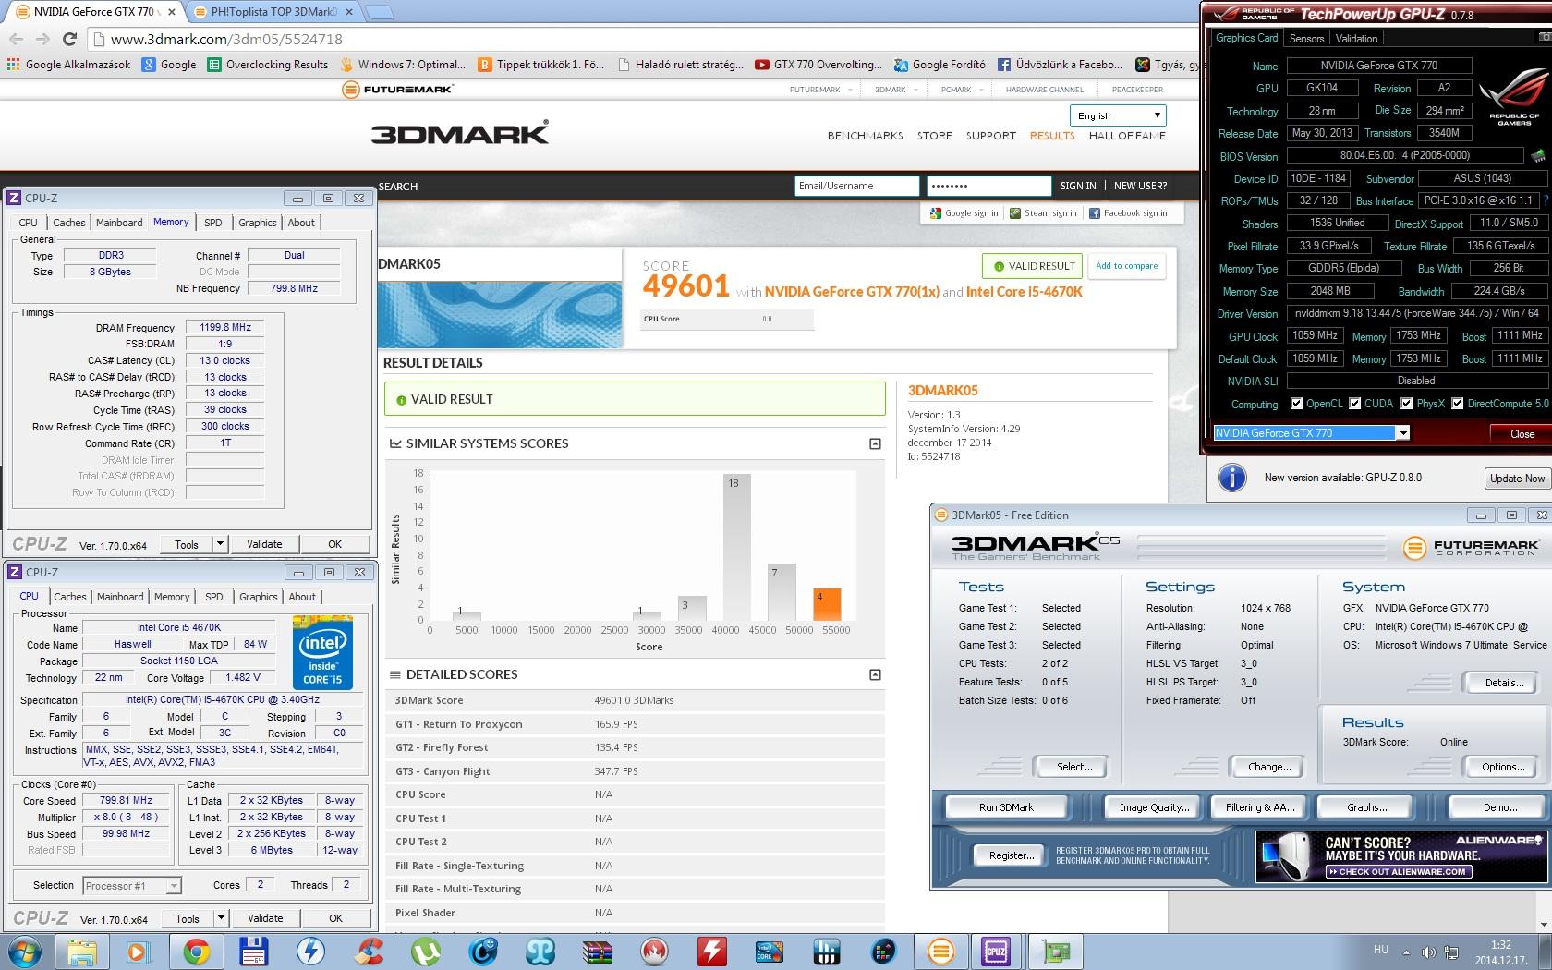Open the GPU selection dropdown in GPU-Z
The image size is (1552, 970).
click(x=1402, y=432)
